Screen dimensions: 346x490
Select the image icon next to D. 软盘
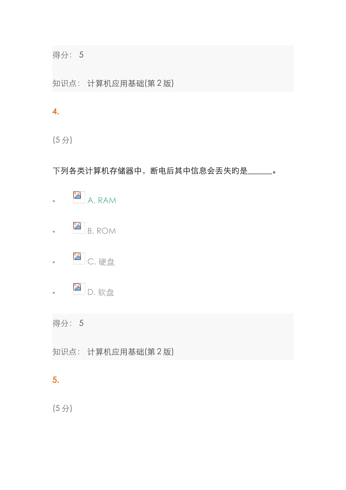pos(79,289)
